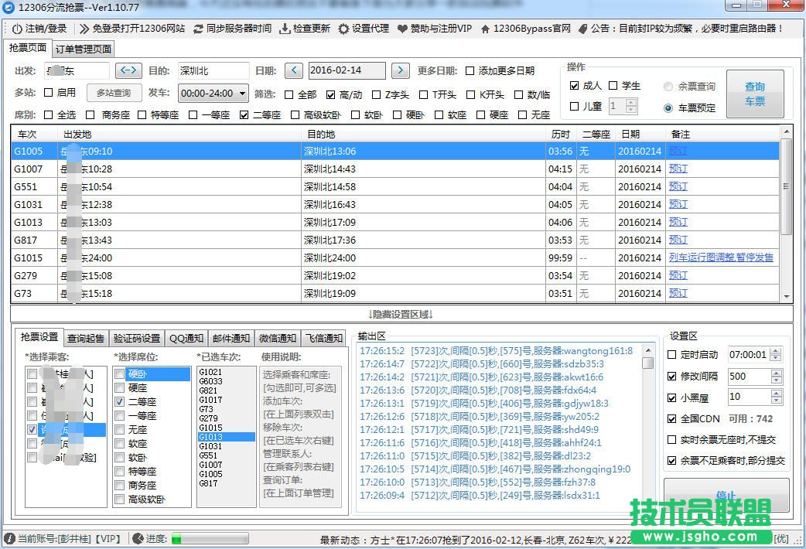Sync server time with 同步服务器时间 icon

[200, 29]
